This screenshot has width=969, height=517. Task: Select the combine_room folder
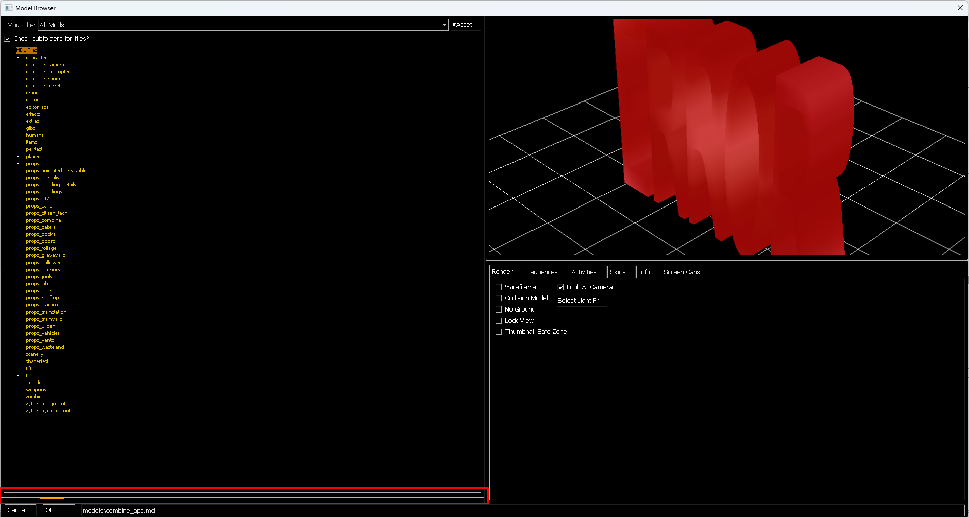[43, 79]
